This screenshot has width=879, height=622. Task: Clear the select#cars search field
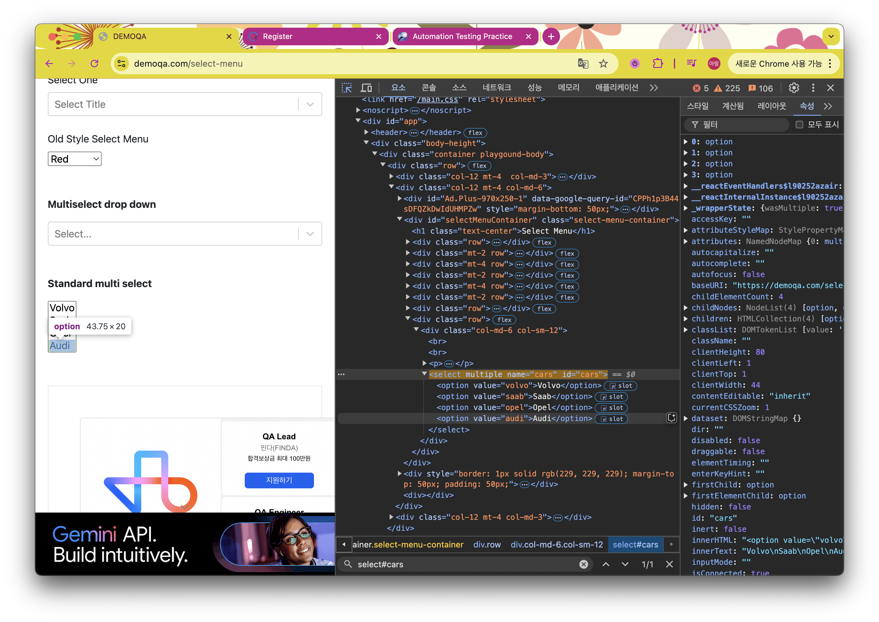tap(583, 564)
